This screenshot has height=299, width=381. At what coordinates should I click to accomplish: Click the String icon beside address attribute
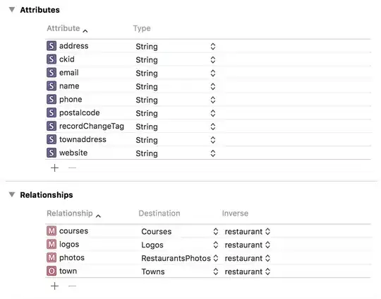tap(52, 46)
